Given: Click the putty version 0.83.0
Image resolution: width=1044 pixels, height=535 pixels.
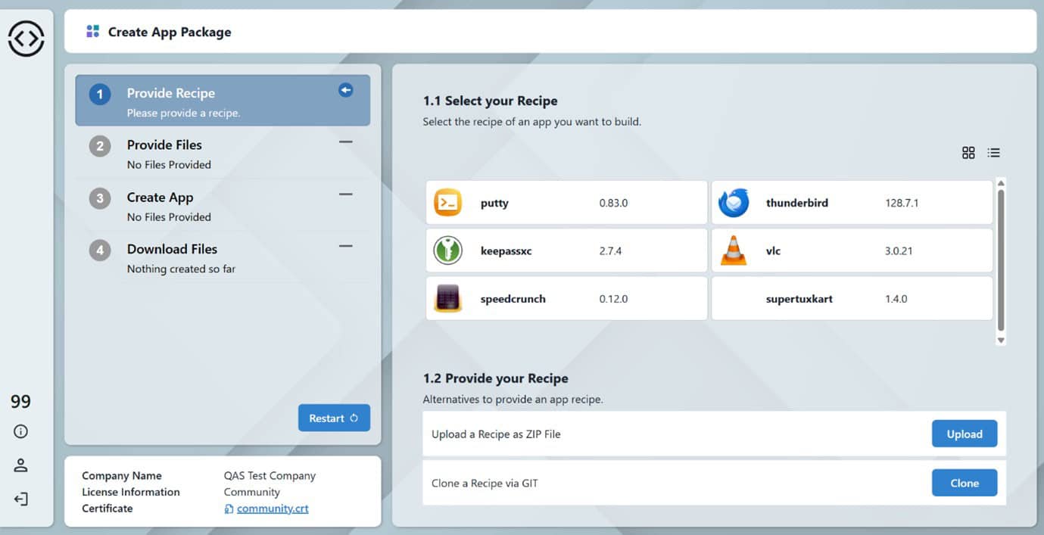Looking at the screenshot, I should point(614,203).
